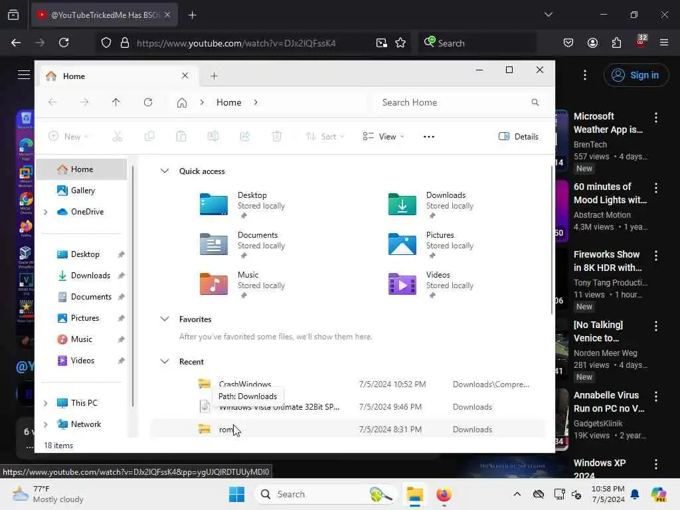Click File Explorer icon on the taskbar
Image resolution: width=680 pixels, height=510 pixels.
[414, 494]
